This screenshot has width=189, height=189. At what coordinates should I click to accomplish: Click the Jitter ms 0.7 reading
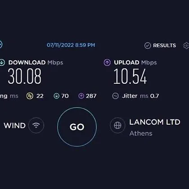[x=140, y=96]
